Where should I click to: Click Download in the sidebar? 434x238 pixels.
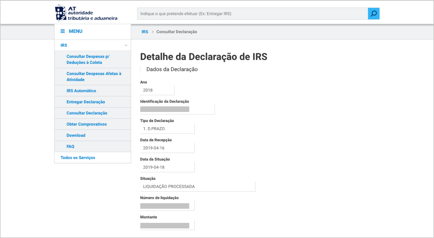pos(76,135)
